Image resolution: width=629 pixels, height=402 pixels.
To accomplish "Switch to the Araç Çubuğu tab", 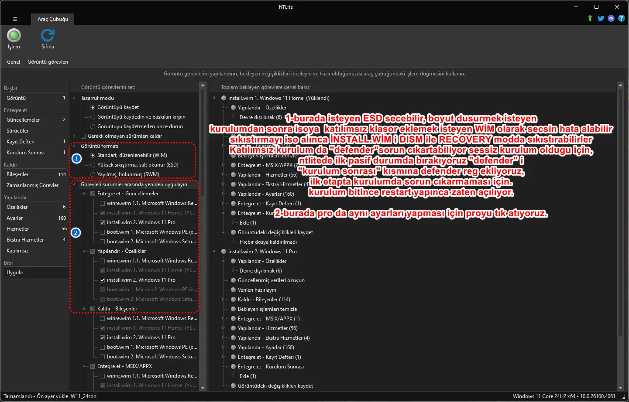I will [53, 19].
